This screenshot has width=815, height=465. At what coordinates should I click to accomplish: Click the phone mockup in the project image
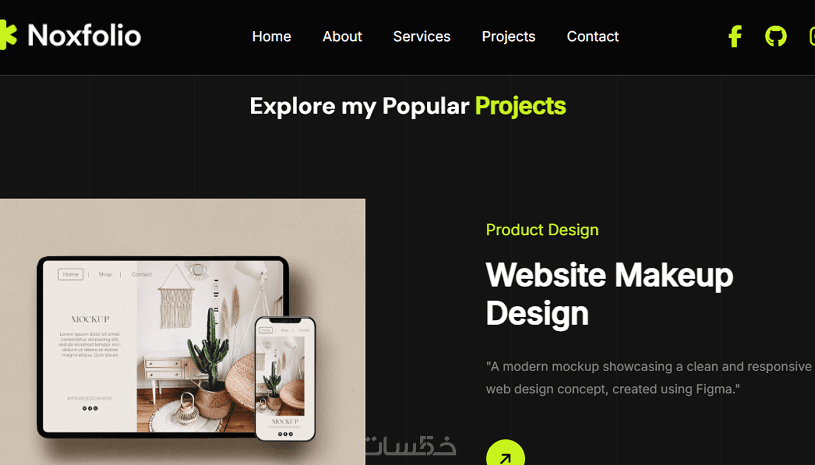coord(285,378)
